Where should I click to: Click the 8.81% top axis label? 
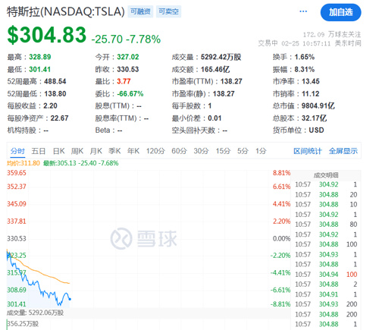coord(281,173)
